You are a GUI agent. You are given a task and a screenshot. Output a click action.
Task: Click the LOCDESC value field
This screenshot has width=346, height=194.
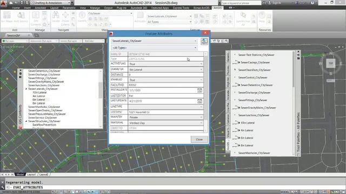pos(165,112)
